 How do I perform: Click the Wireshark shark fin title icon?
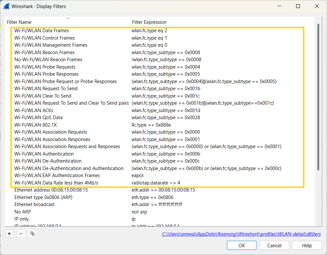coord(6,6)
